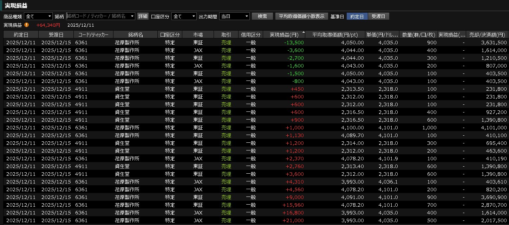The image size is (509, 225).
Task: Open the 銘柄 combo box arrow
Action: [132, 17]
